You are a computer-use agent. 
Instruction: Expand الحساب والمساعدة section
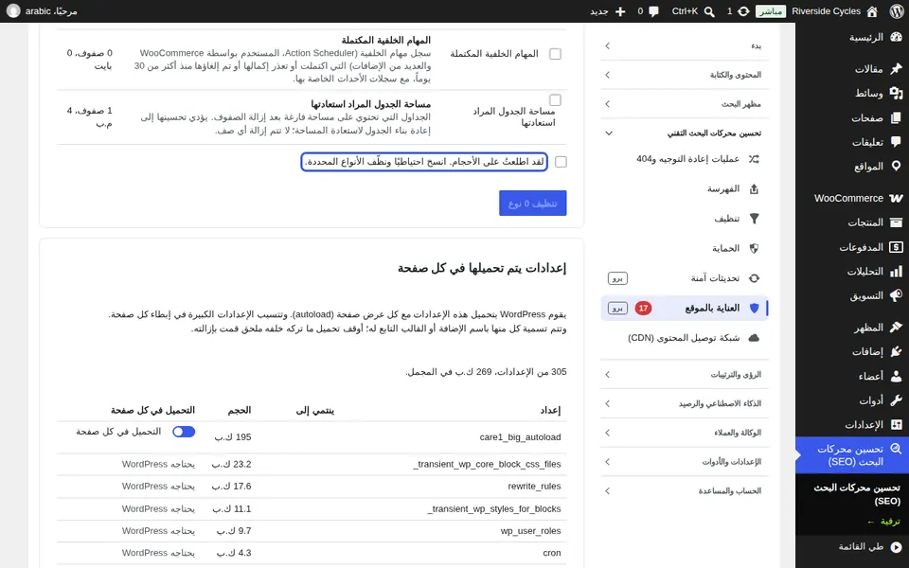point(685,491)
